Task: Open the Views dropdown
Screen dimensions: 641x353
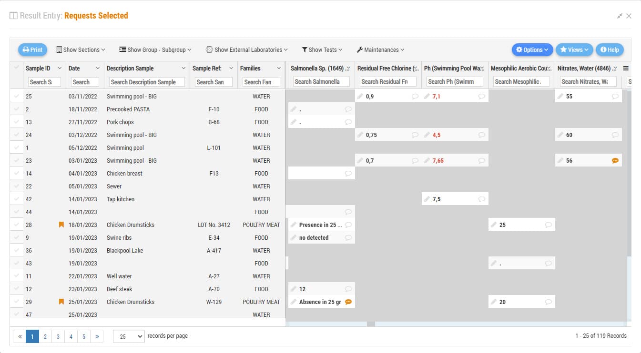Action: tap(574, 49)
